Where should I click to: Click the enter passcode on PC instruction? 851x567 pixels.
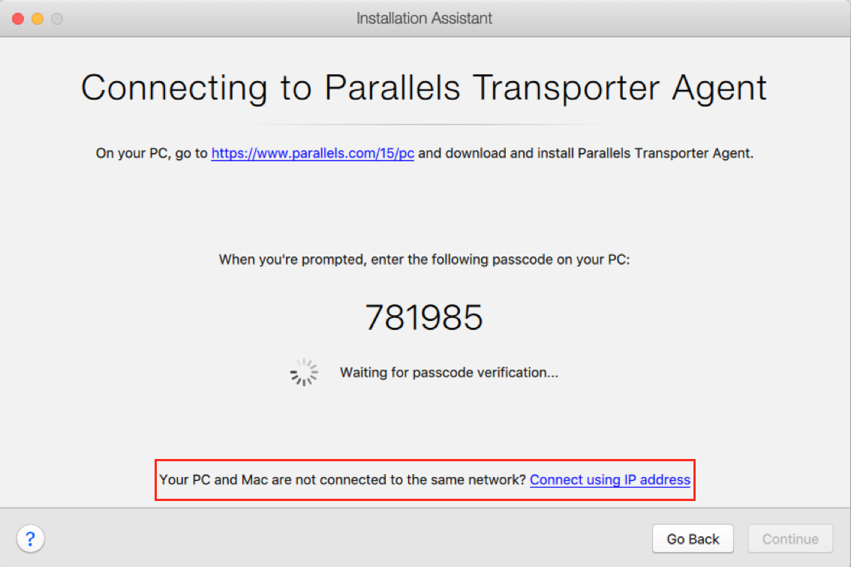tap(424, 259)
